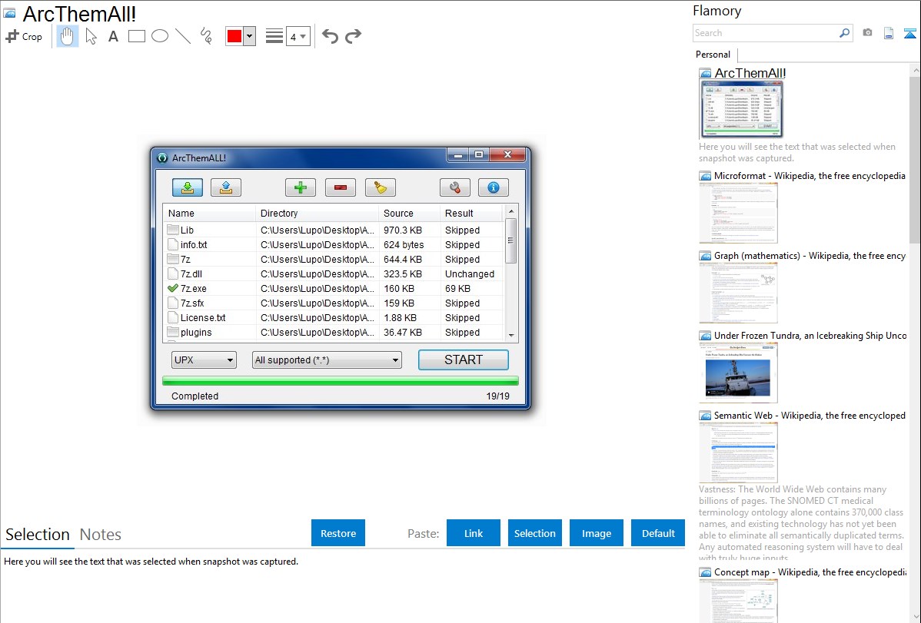
Task: Click the Restore button
Action: [x=338, y=532]
